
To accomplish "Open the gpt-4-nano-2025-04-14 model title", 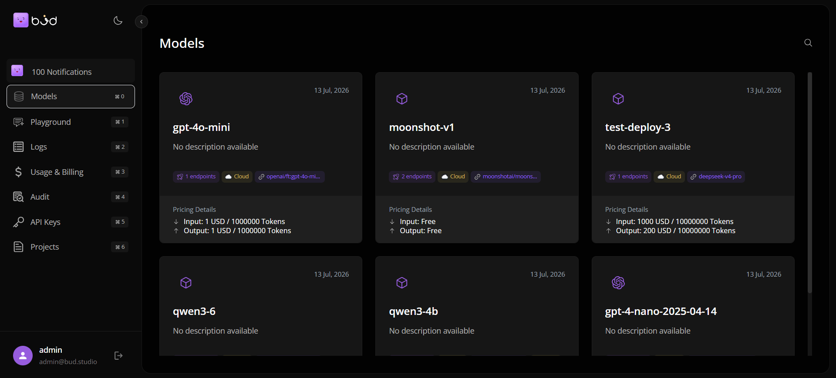I will pyautogui.click(x=661, y=311).
